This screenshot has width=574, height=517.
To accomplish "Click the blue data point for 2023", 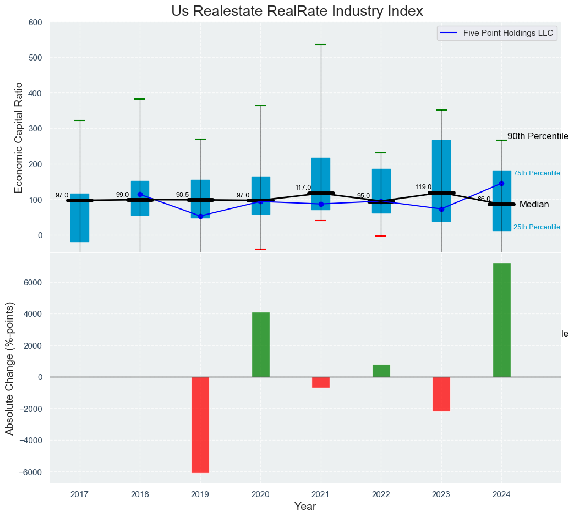I will click(x=441, y=209).
